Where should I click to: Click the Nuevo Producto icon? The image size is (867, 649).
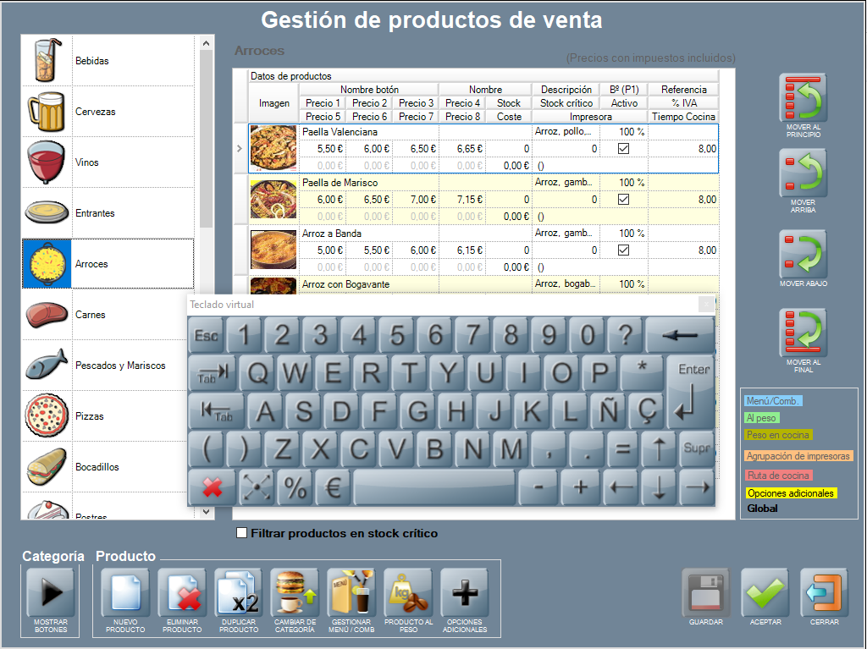125,592
